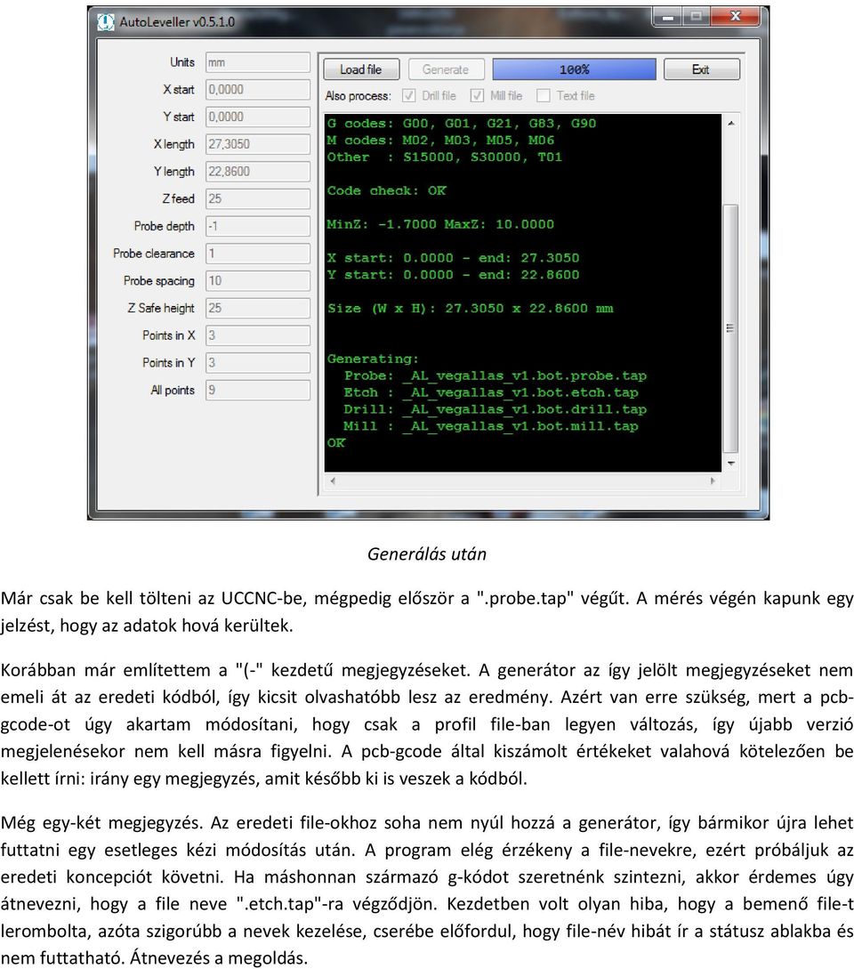Viewport: 854px width, 969px height.
Task: Click the All points field
Action: [x=258, y=390]
